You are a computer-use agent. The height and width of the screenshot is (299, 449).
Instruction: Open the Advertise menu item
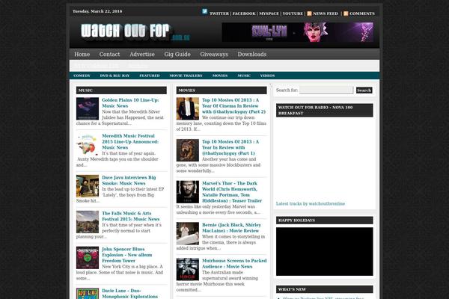[x=142, y=54]
